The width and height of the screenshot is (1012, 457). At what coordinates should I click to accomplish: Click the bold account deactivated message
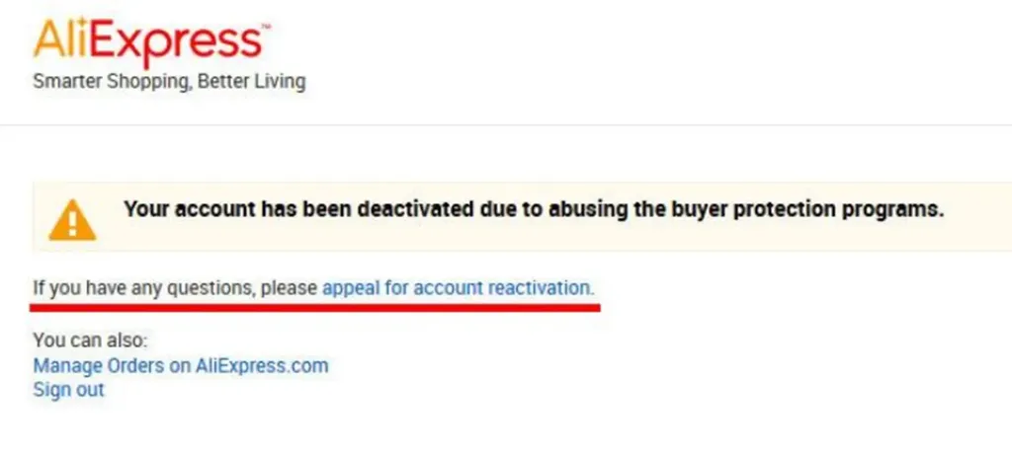[534, 209]
